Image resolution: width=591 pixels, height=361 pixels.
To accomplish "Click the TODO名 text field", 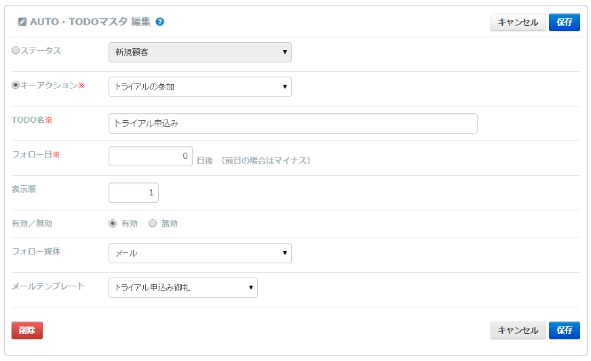I will tap(293, 123).
